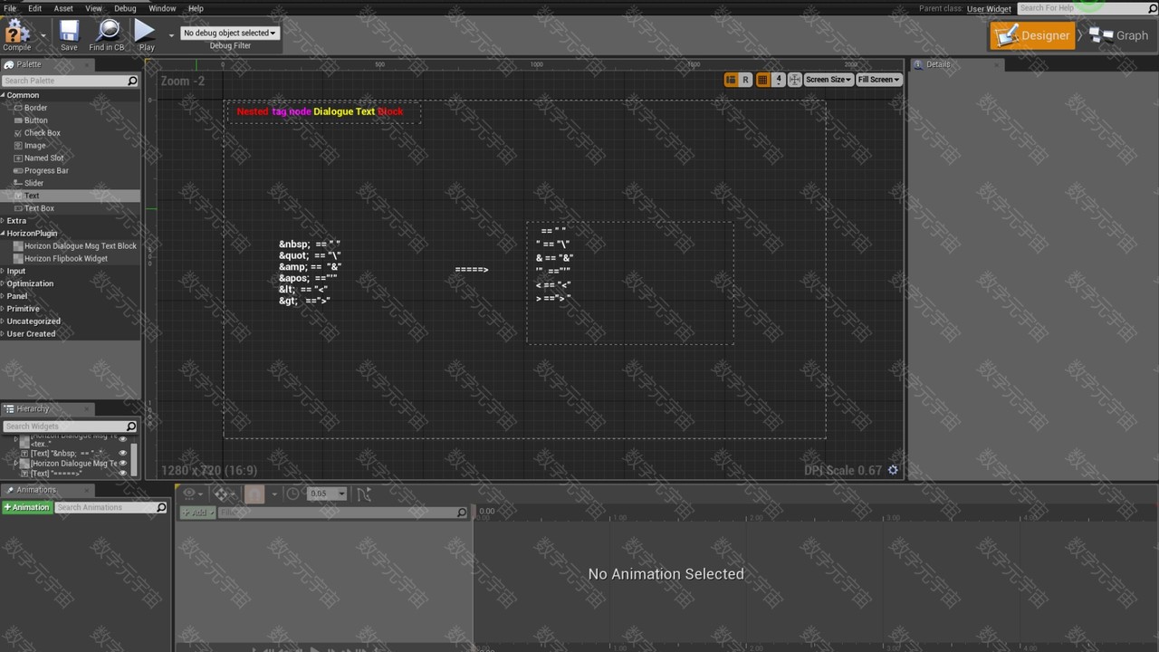Image resolution: width=1159 pixels, height=652 pixels.
Task: Select [Text] "=====>" in Hierarchy
Action: pos(56,473)
